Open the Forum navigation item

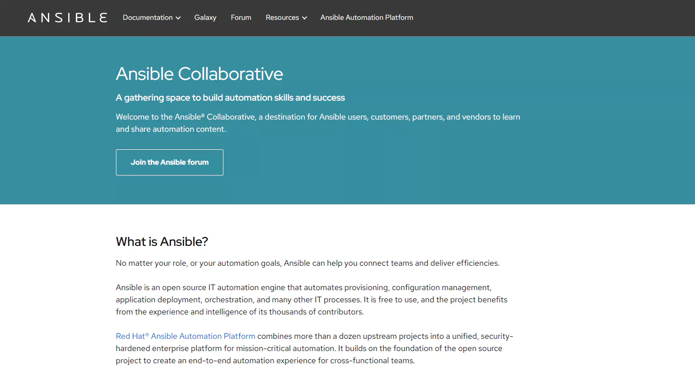click(241, 18)
